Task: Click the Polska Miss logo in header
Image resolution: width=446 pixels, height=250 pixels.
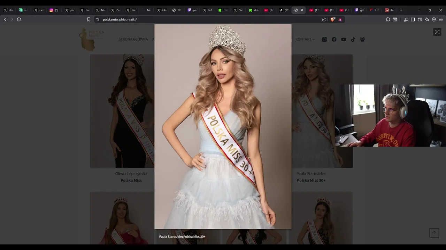Action: pos(91,39)
